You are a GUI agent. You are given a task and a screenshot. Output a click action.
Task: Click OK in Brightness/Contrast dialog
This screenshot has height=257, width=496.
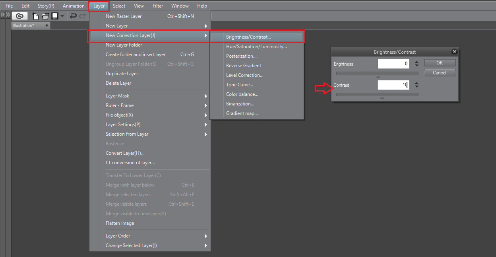pyautogui.click(x=440, y=63)
